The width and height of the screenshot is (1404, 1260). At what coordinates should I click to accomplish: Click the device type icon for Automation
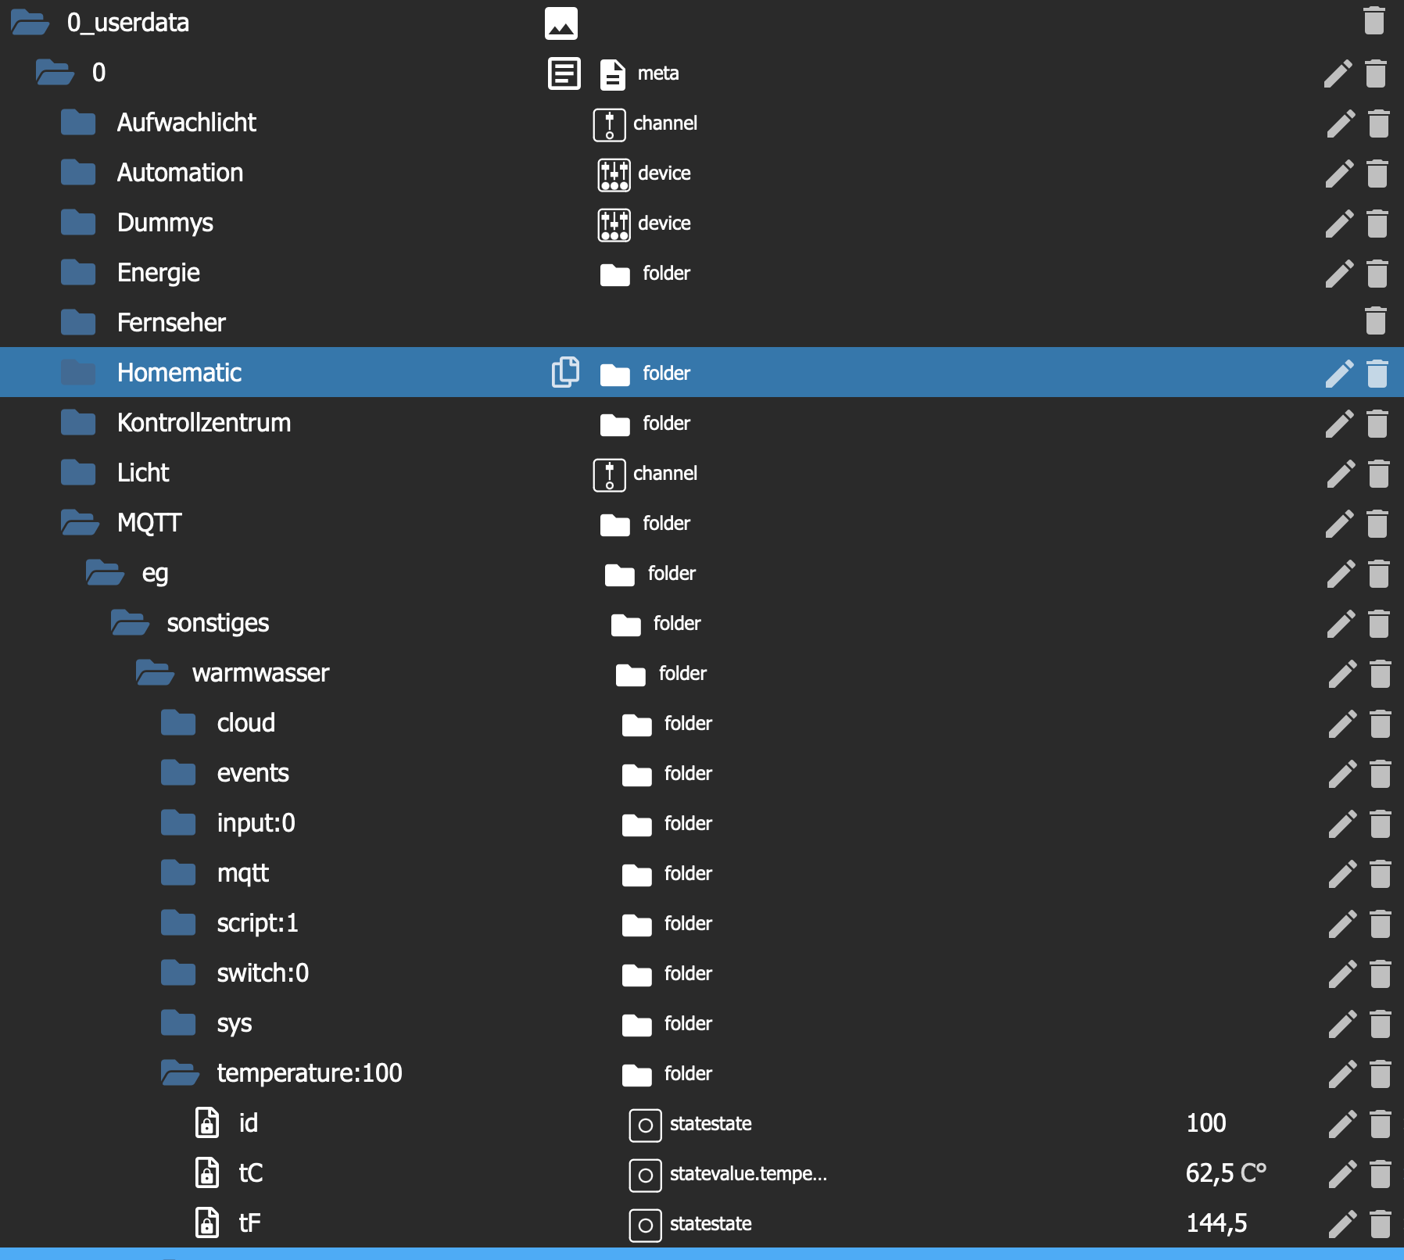614,174
